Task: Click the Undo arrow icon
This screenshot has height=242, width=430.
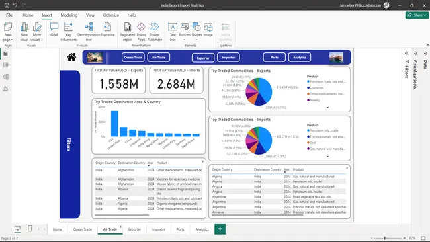Action: tap(15, 5)
